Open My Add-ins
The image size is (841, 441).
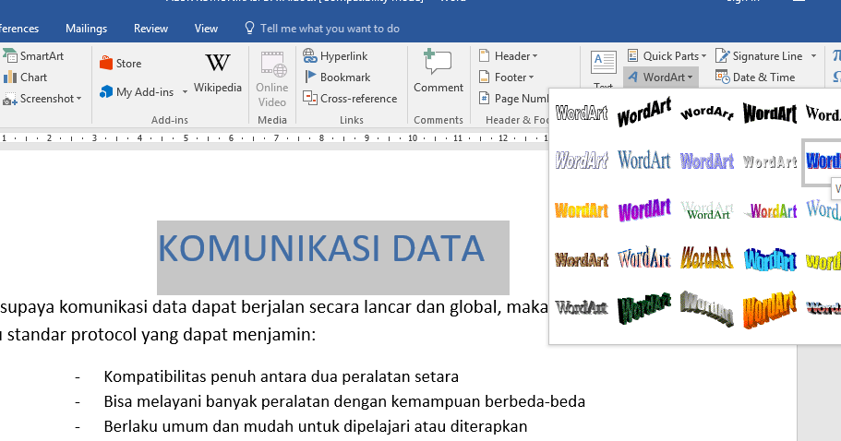coord(138,92)
